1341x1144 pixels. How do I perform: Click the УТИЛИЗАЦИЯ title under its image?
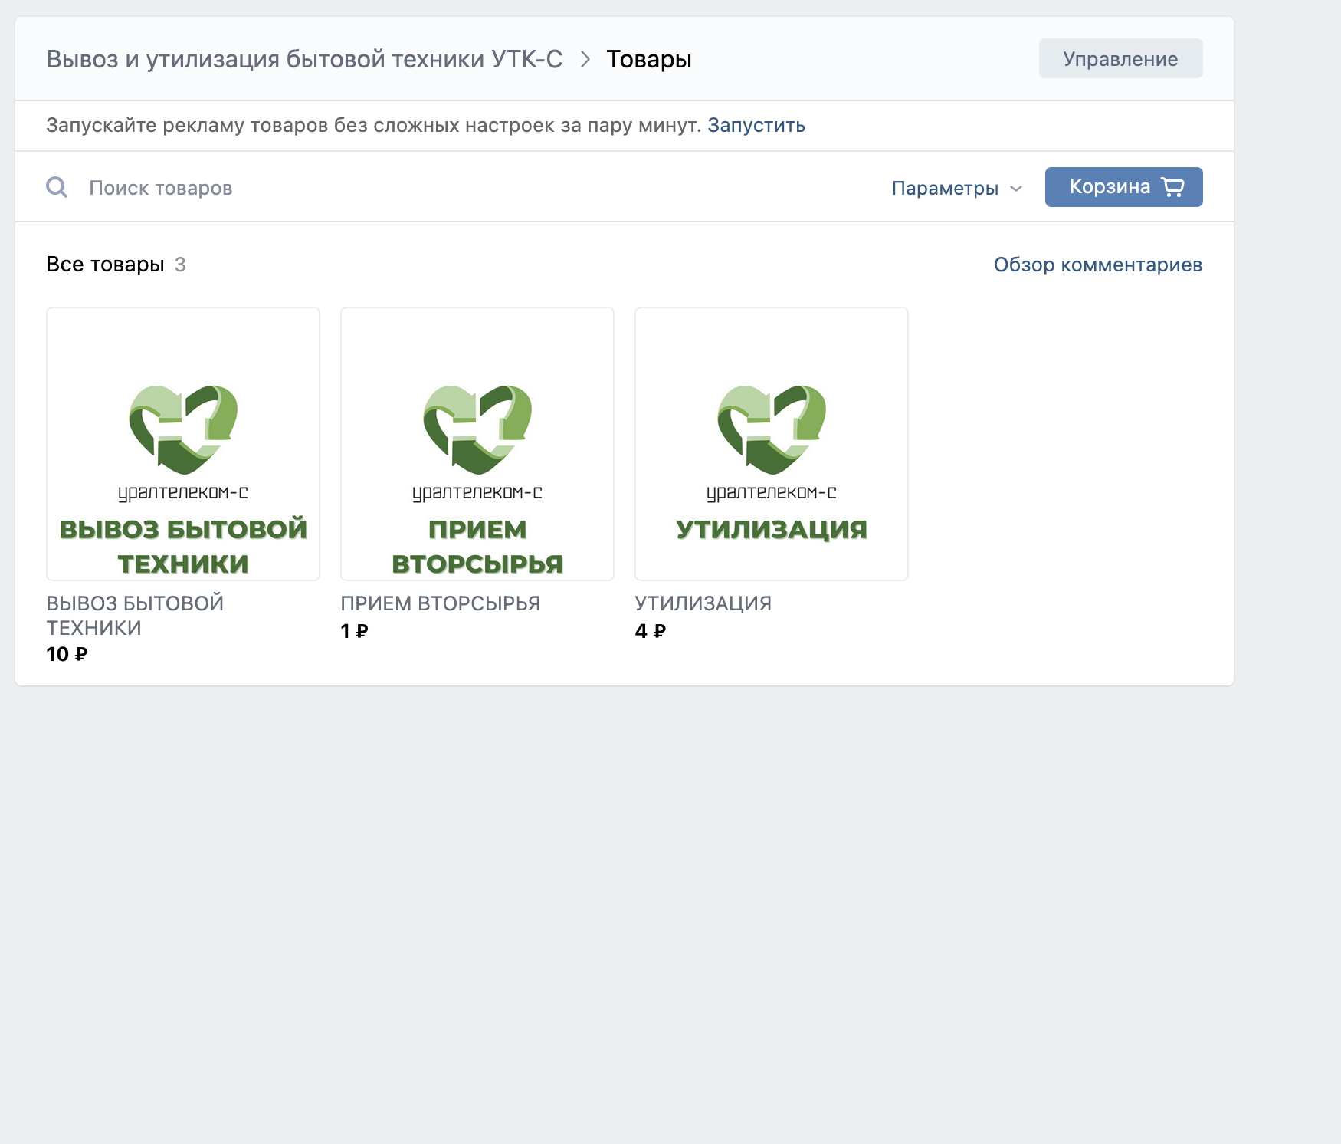703,603
